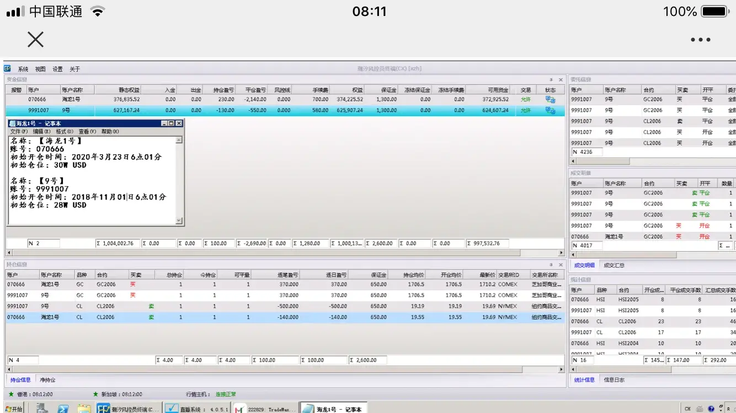
Task: Switch to the 净持仓 tab
Action: tap(47, 380)
